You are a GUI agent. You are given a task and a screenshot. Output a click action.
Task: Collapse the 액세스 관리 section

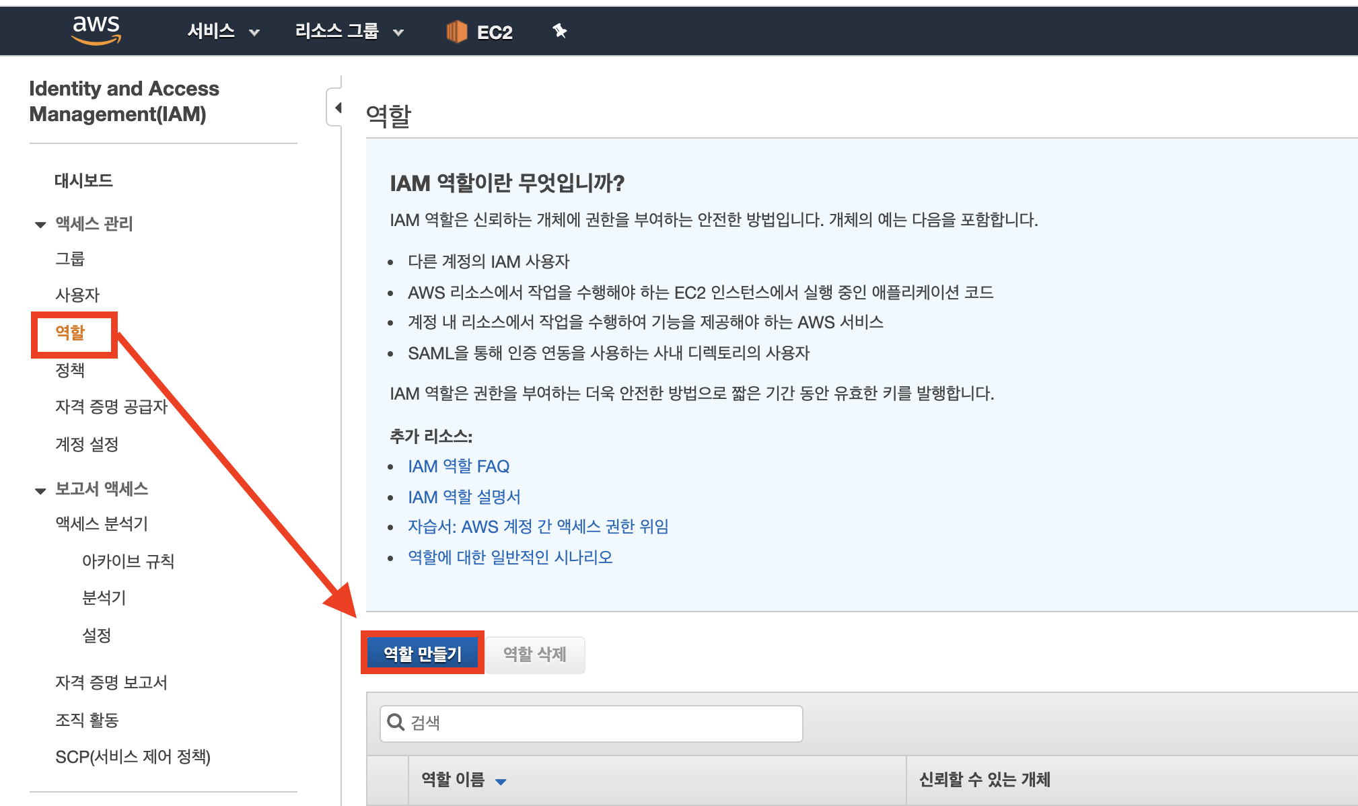[40, 225]
